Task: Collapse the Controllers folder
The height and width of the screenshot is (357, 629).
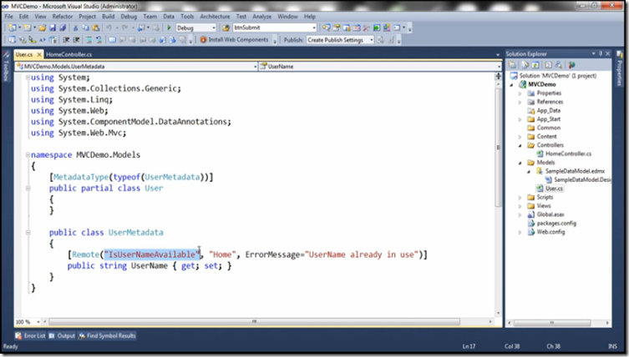Action: tap(520, 145)
